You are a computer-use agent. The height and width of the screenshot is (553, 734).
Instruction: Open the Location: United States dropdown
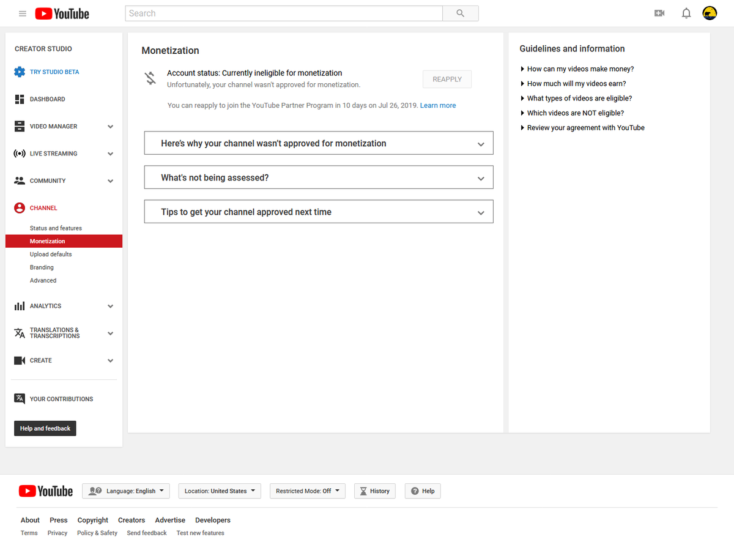220,491
